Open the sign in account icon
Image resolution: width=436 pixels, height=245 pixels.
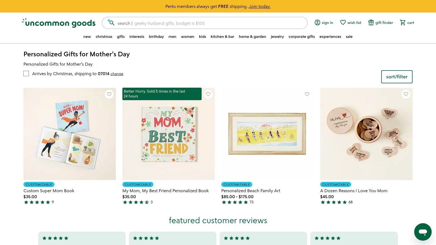point(317,23)
